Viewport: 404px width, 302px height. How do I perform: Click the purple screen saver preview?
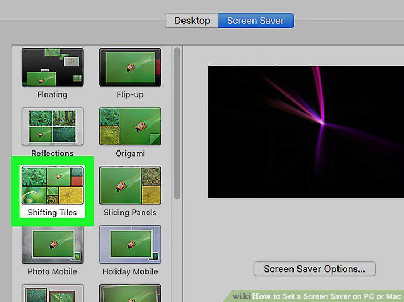(x=306, y=132)
